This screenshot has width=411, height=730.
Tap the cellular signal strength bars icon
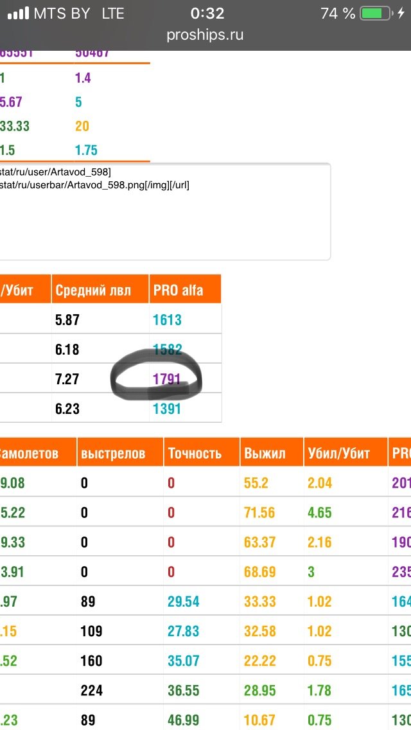click(17, 13)
